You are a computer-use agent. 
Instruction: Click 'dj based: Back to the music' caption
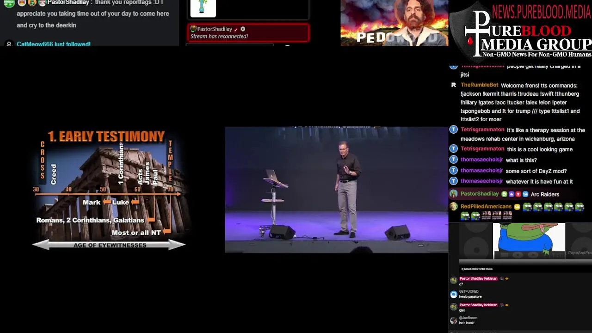coord(477,269)
